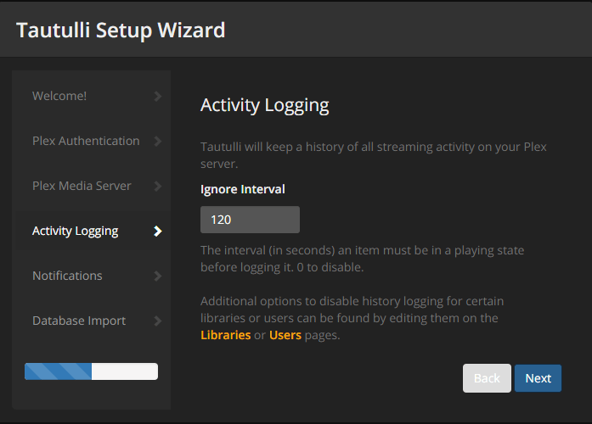Click the chevron next to Notifications
The image size is (592, 424).
click(158, 276)
